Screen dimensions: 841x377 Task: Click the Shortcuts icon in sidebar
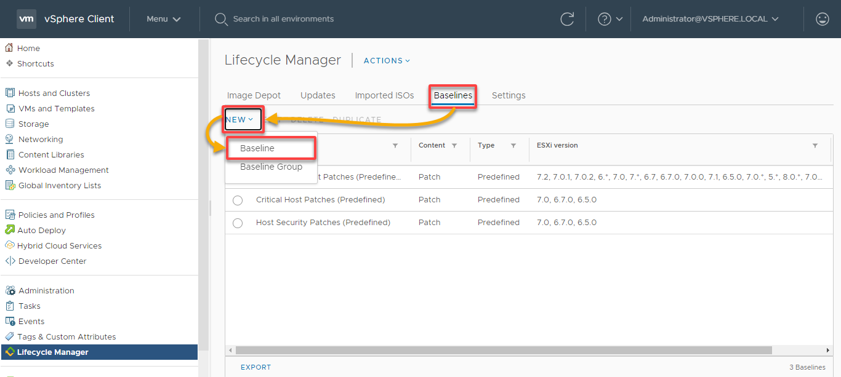pyautogui.click(x=9, y=63)
